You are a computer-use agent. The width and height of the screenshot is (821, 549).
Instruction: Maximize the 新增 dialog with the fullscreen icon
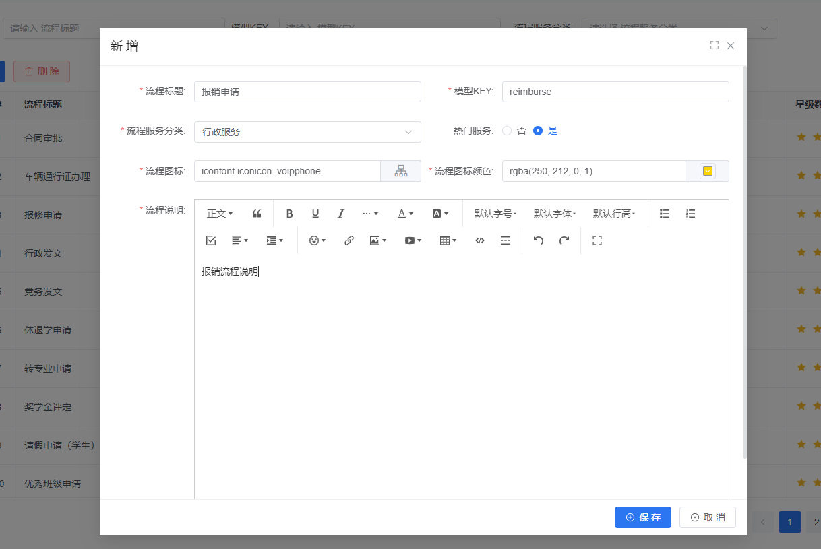click(714, 46)
